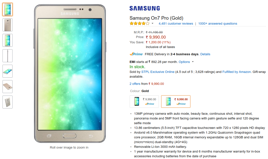Image resolution: width=268 pixels, height=159 pixels.
Task: Open the tilted-screen phone thumbnail
Action: pos(8,71)
